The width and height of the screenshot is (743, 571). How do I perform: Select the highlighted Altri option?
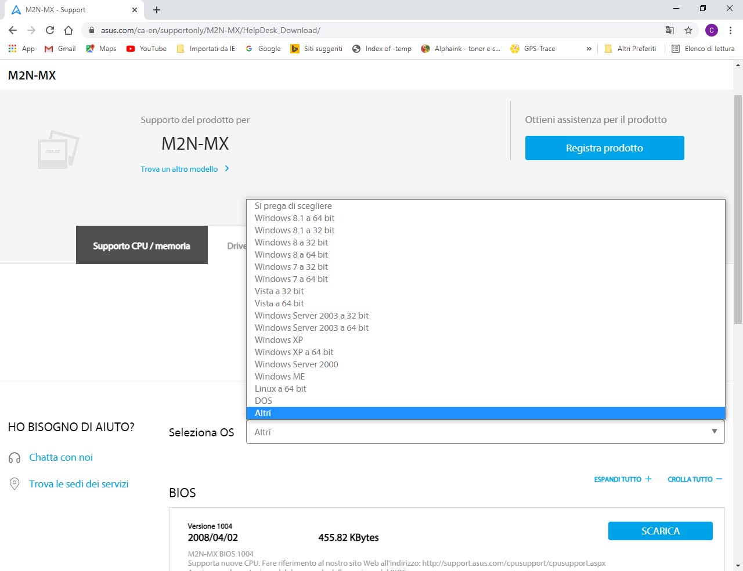point(485,413)
